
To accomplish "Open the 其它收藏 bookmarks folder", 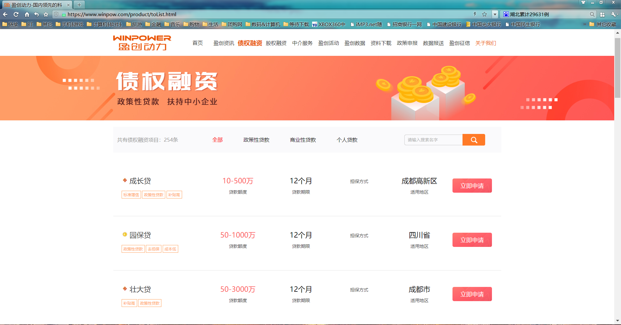I will coord(603,24).
